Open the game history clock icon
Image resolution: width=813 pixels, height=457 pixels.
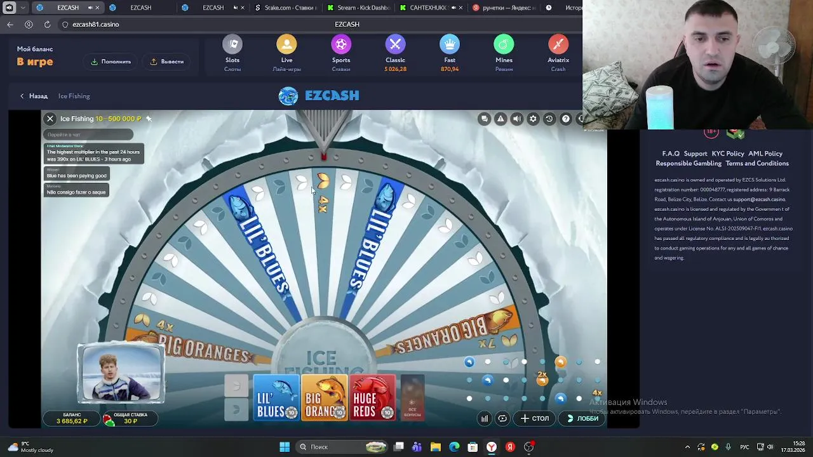point(549,119)
